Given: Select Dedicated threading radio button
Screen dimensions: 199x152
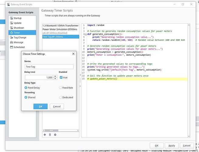Looking at the screenshot, I should pos(60,97).
